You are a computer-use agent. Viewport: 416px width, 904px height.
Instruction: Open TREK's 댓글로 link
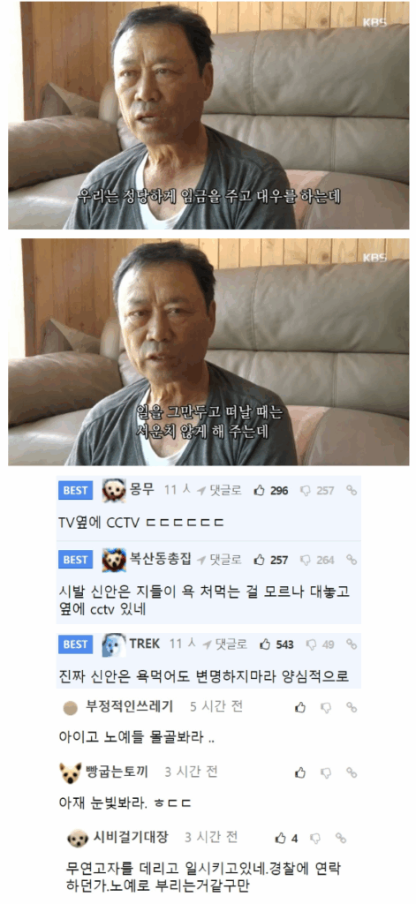225,644
